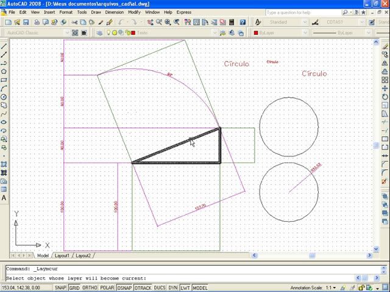Select the Circle draw tool

4,97
